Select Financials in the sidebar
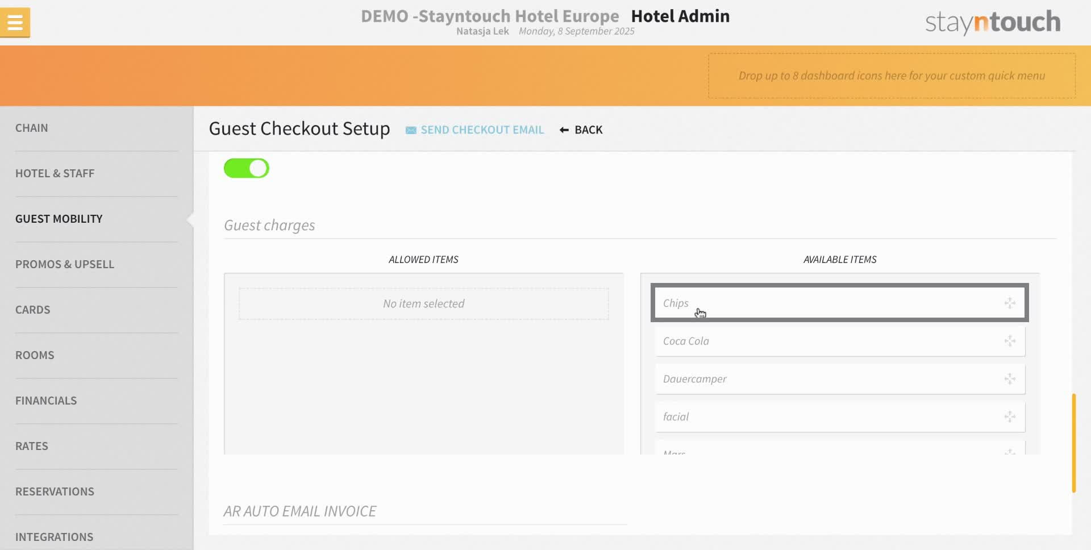Screen dimensions: 1091x550 tap(46, 400)
